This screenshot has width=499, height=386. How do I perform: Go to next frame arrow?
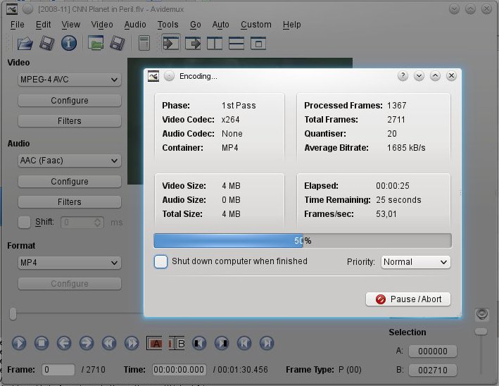87,343
